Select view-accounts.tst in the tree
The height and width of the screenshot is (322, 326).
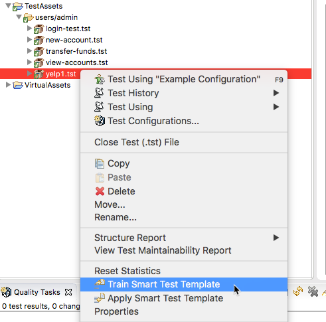coord(76,62)
